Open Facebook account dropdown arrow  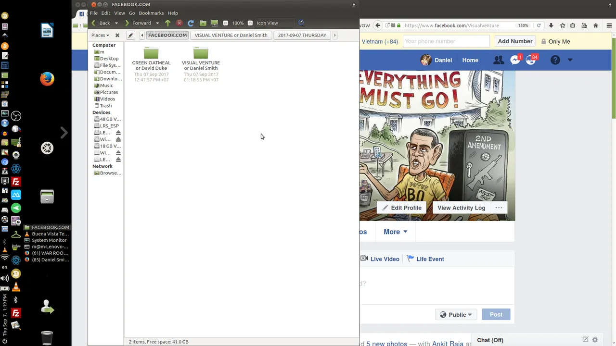570,60
